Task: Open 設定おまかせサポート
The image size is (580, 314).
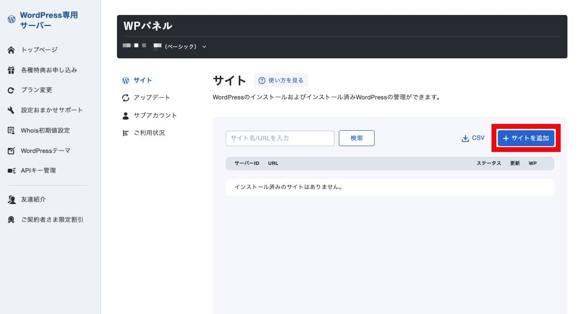Action: (x=52, y=110)
